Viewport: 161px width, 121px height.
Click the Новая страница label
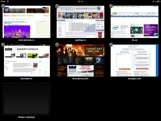pyautogui.click(x=26, y=117)
